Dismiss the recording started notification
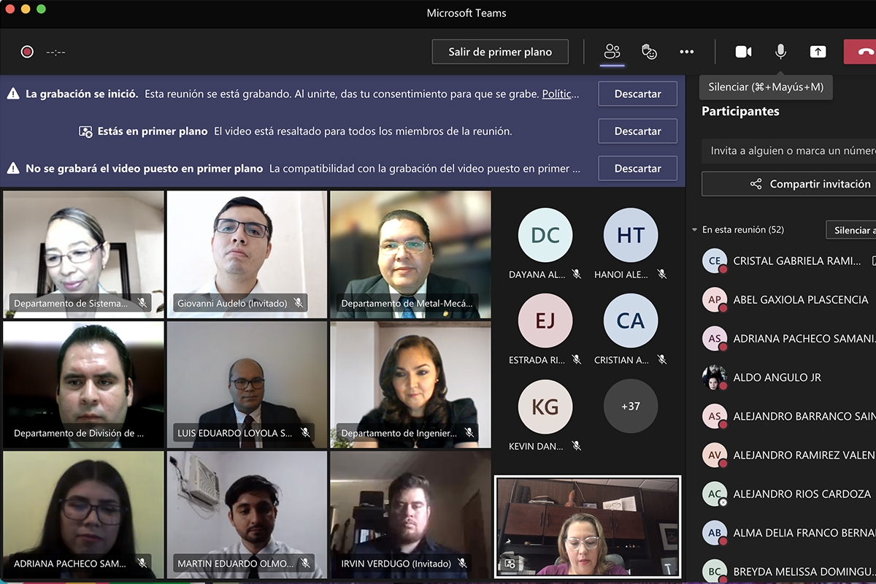The height and width of the screenshot is (584, 876). [x=637, y=94]
